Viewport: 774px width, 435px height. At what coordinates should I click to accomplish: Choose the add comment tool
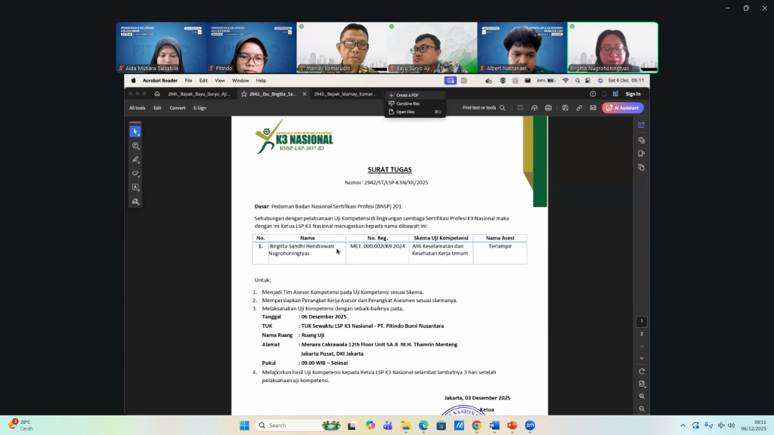coord(135,146)
